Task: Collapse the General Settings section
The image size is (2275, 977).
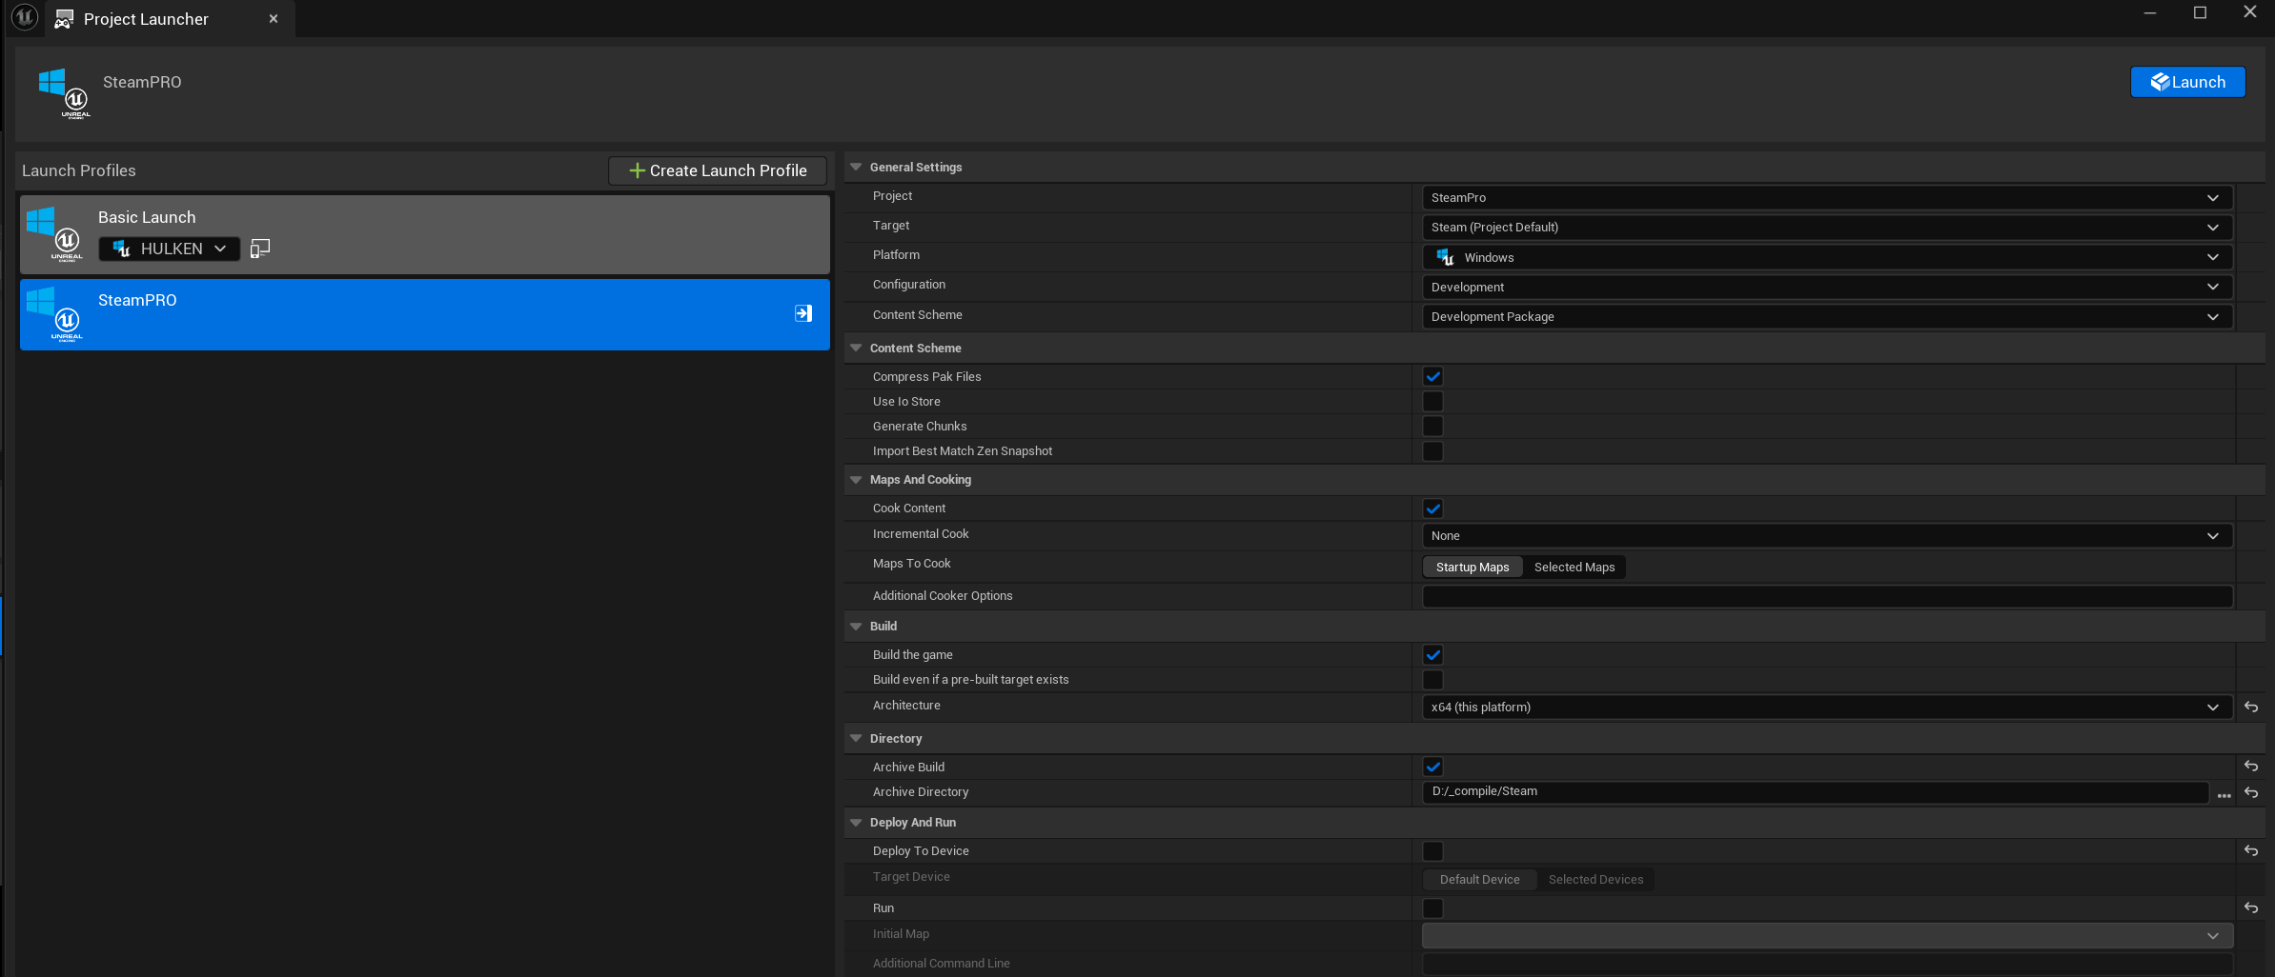Action: point(856,167)
